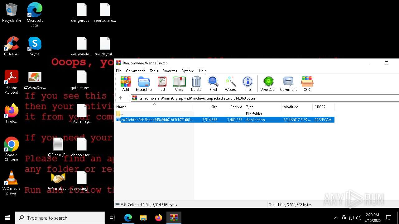Select @WanaDec... image icon beside Adobe Acrobat
Screen dimensions: 399x224
click(x=35, y=81)
